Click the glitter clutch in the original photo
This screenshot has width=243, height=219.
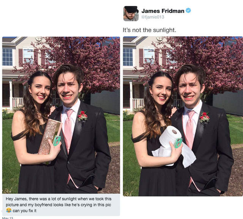pyautogui.click(x=49, y=139)
